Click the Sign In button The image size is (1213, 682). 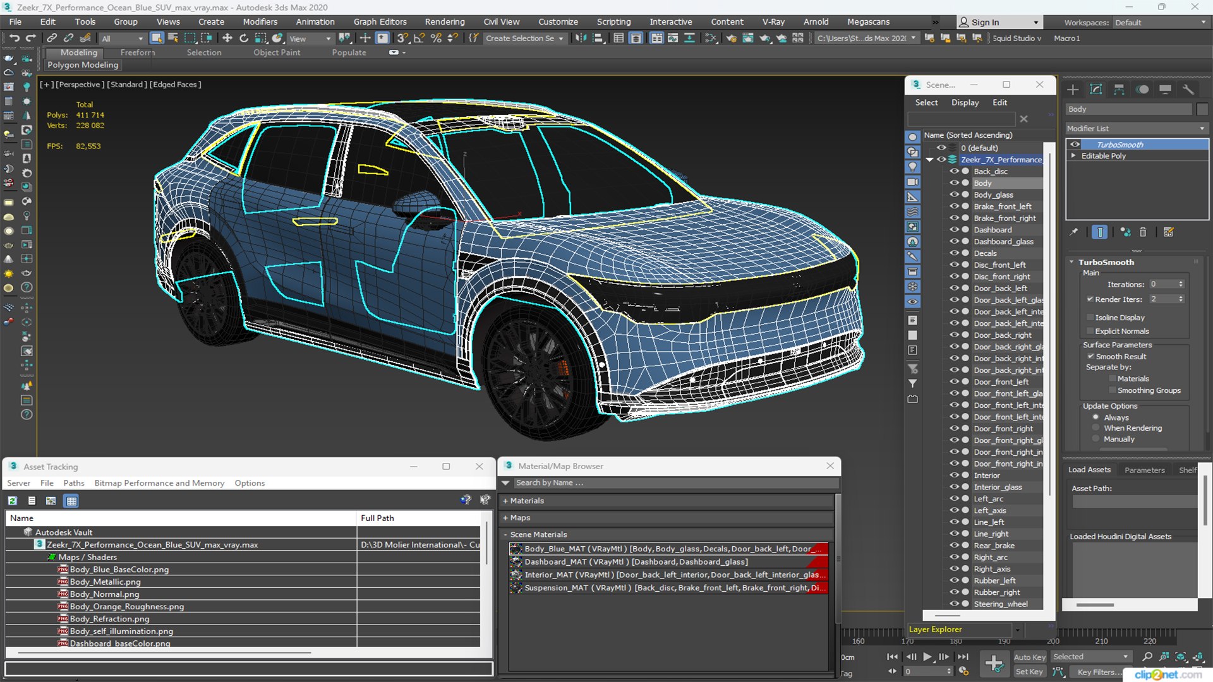click(x=998, y=22)
